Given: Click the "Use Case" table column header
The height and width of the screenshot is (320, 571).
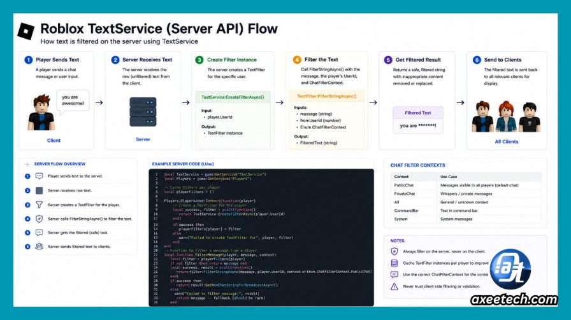Looking at the screenshot, I should tap(449, 177).
